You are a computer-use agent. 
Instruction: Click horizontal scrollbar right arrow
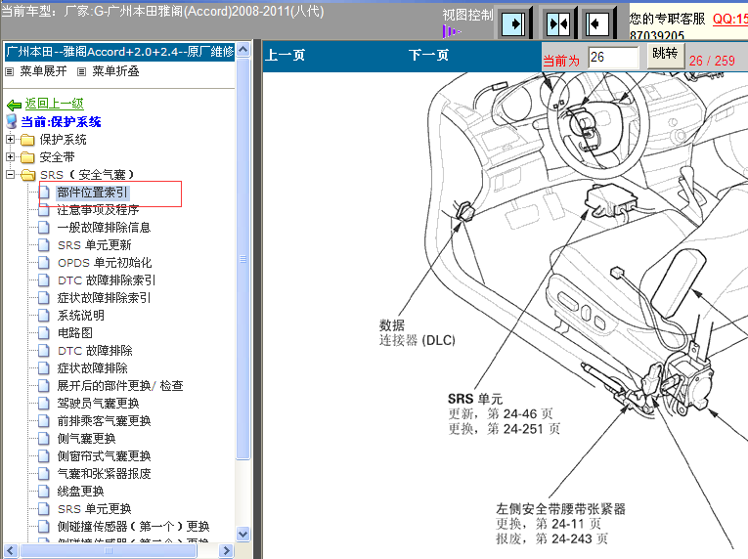pos(227,551)
